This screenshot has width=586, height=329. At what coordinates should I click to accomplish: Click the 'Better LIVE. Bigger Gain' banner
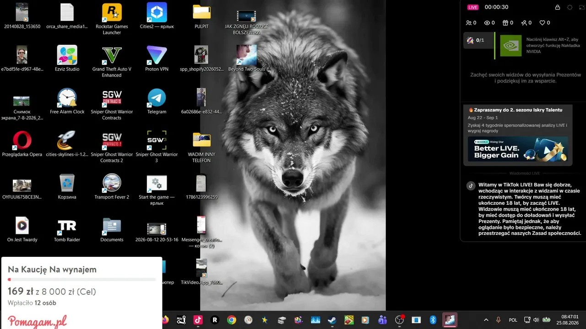pos(518,149)
